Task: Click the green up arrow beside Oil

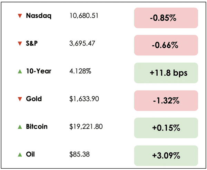Action: point(19,154)
